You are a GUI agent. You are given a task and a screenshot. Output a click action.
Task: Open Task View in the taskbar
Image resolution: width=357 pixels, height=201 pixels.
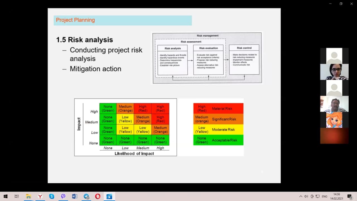tap(17, 197)
